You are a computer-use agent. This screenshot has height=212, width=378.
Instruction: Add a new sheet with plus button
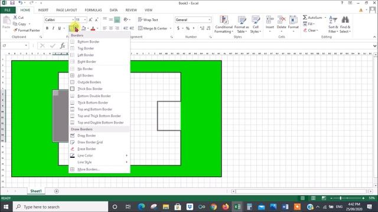pyautogui.click(x=57, y=191)
